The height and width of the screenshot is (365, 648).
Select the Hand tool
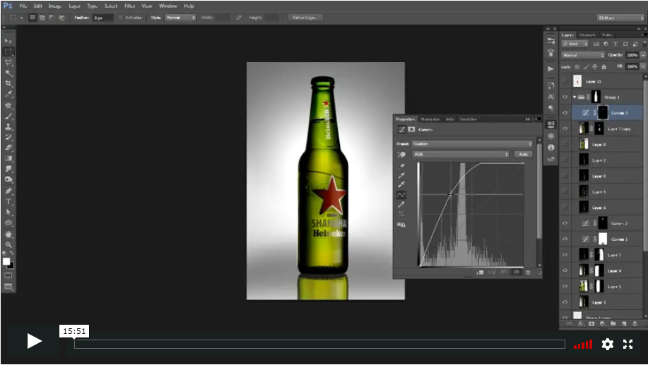point(8,234)
